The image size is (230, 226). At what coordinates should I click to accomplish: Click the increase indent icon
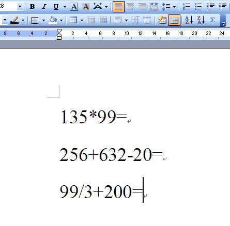coord(222,7)
